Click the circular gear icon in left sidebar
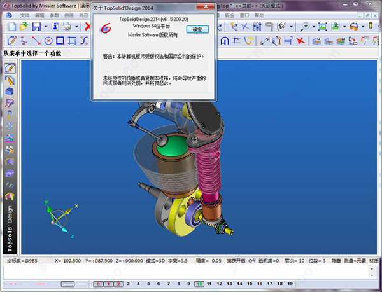 coord(10,126)
